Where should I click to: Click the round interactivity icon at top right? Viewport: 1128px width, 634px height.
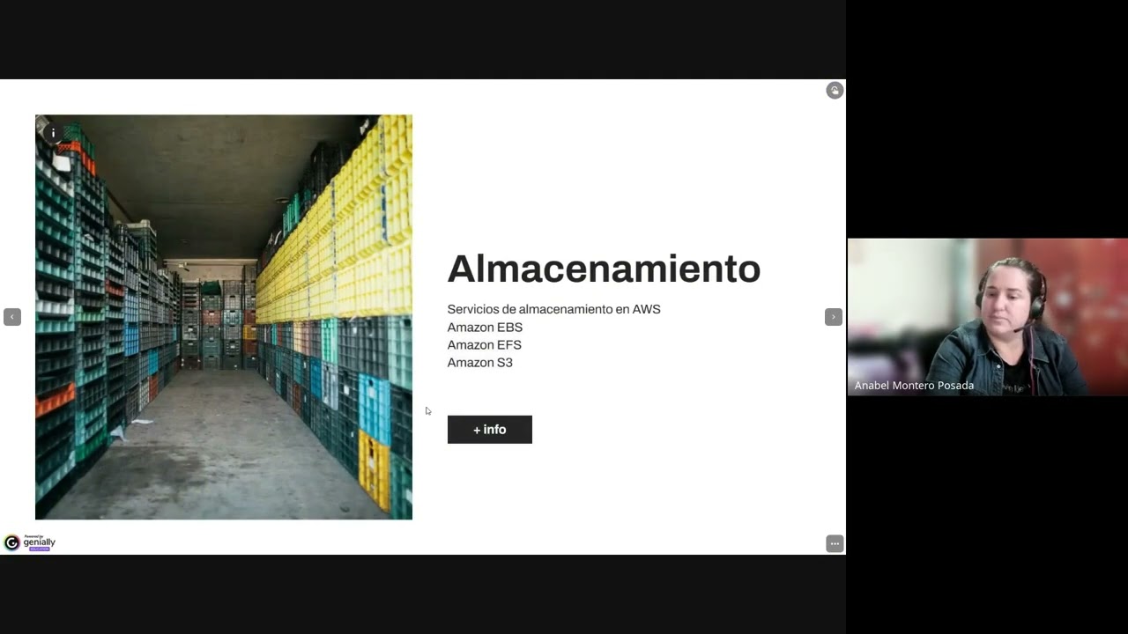pyautogui.click(x=835, y=91)
